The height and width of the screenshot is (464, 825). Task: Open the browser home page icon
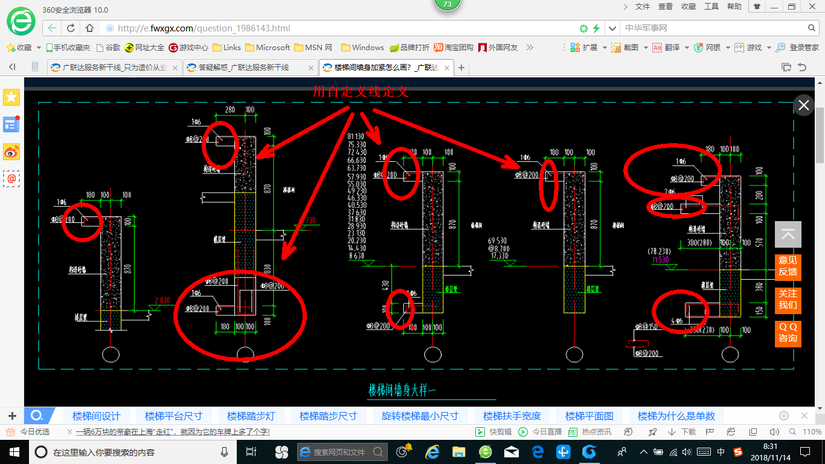pyautogui.click(x=89, y=28)
